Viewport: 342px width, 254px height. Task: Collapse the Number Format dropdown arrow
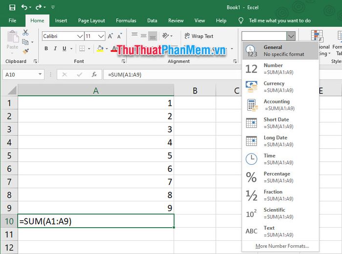coord(291,36)
